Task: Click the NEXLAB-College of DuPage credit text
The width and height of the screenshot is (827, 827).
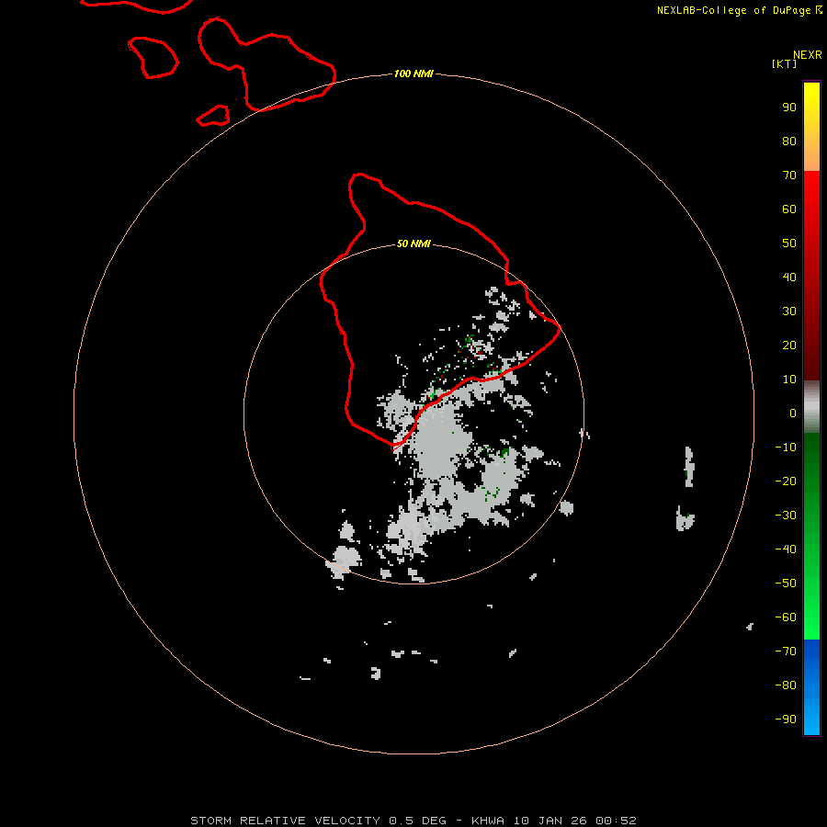Action: tap(739, 10)
